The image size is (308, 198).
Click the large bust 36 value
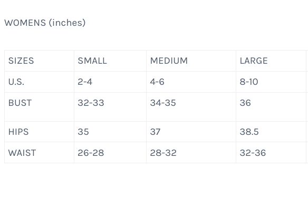245,103
